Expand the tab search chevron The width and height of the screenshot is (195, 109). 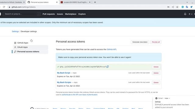click(187, 2)
